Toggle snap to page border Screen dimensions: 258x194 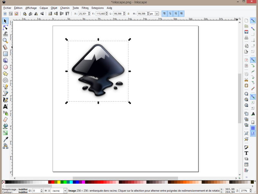tap(253, 122)
